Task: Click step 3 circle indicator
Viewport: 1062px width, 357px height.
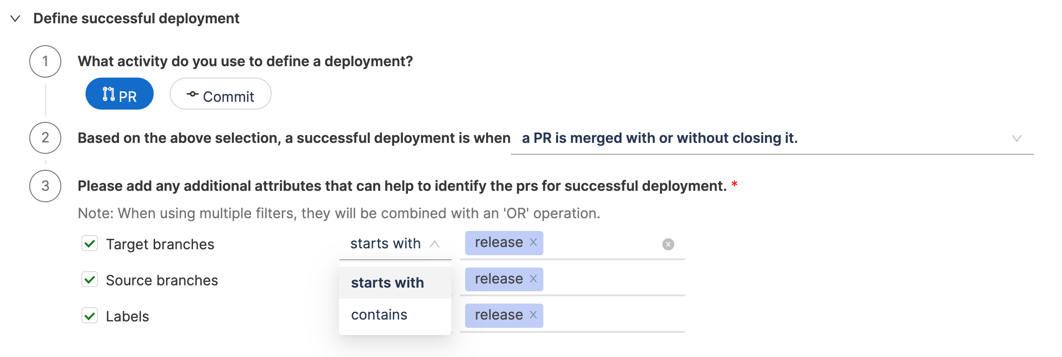Action: [x=45, y=186]
